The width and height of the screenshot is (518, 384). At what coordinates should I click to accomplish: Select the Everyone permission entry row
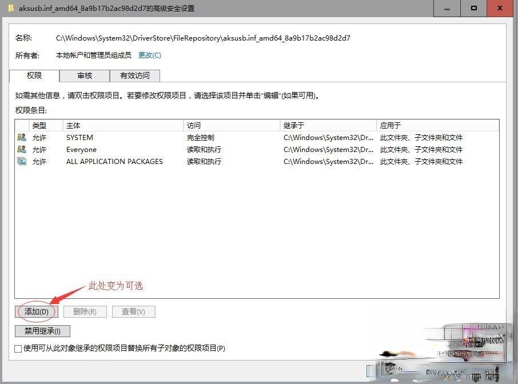click(172, 149)
